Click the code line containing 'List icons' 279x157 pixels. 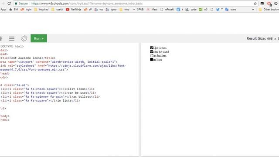point(48,89)
